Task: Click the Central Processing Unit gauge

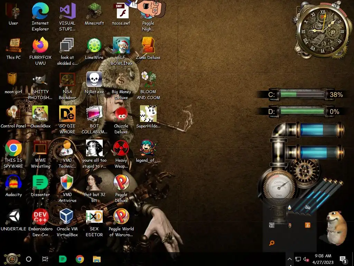Action: pyautogui.click(x=279, y=187)
